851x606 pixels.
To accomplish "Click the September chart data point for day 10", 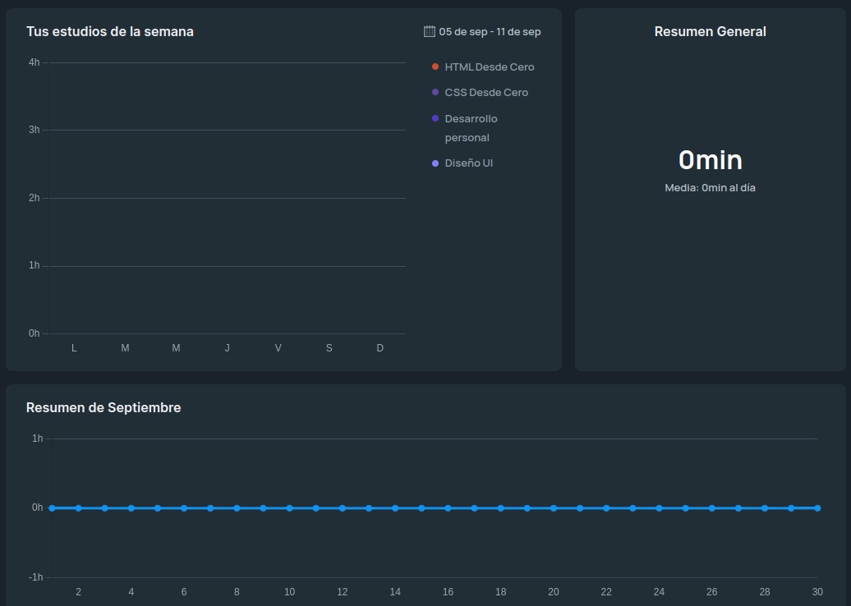I will point(290,508).
